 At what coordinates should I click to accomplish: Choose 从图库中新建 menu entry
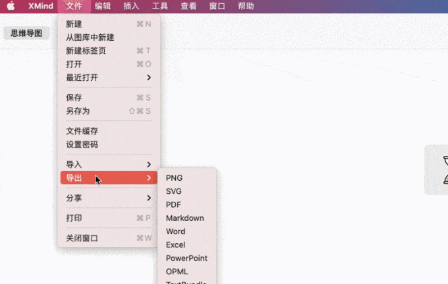(109, 37)
